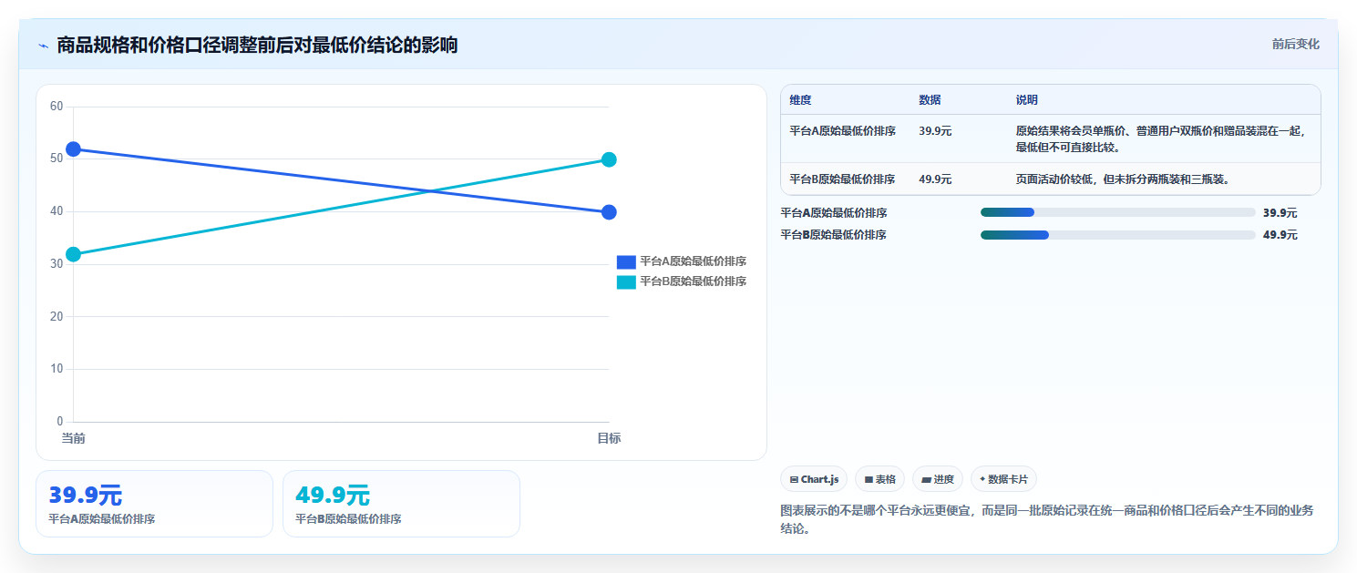Click the 表格 tag chip
Screen dimensions: 1357x573
[x=879, y=479]
